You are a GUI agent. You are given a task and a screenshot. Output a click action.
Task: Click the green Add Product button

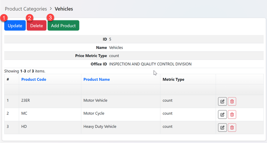63,26
